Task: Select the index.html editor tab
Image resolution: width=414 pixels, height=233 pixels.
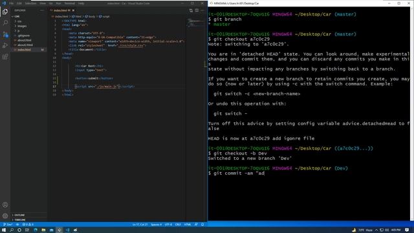Action: tap(62, 10)
